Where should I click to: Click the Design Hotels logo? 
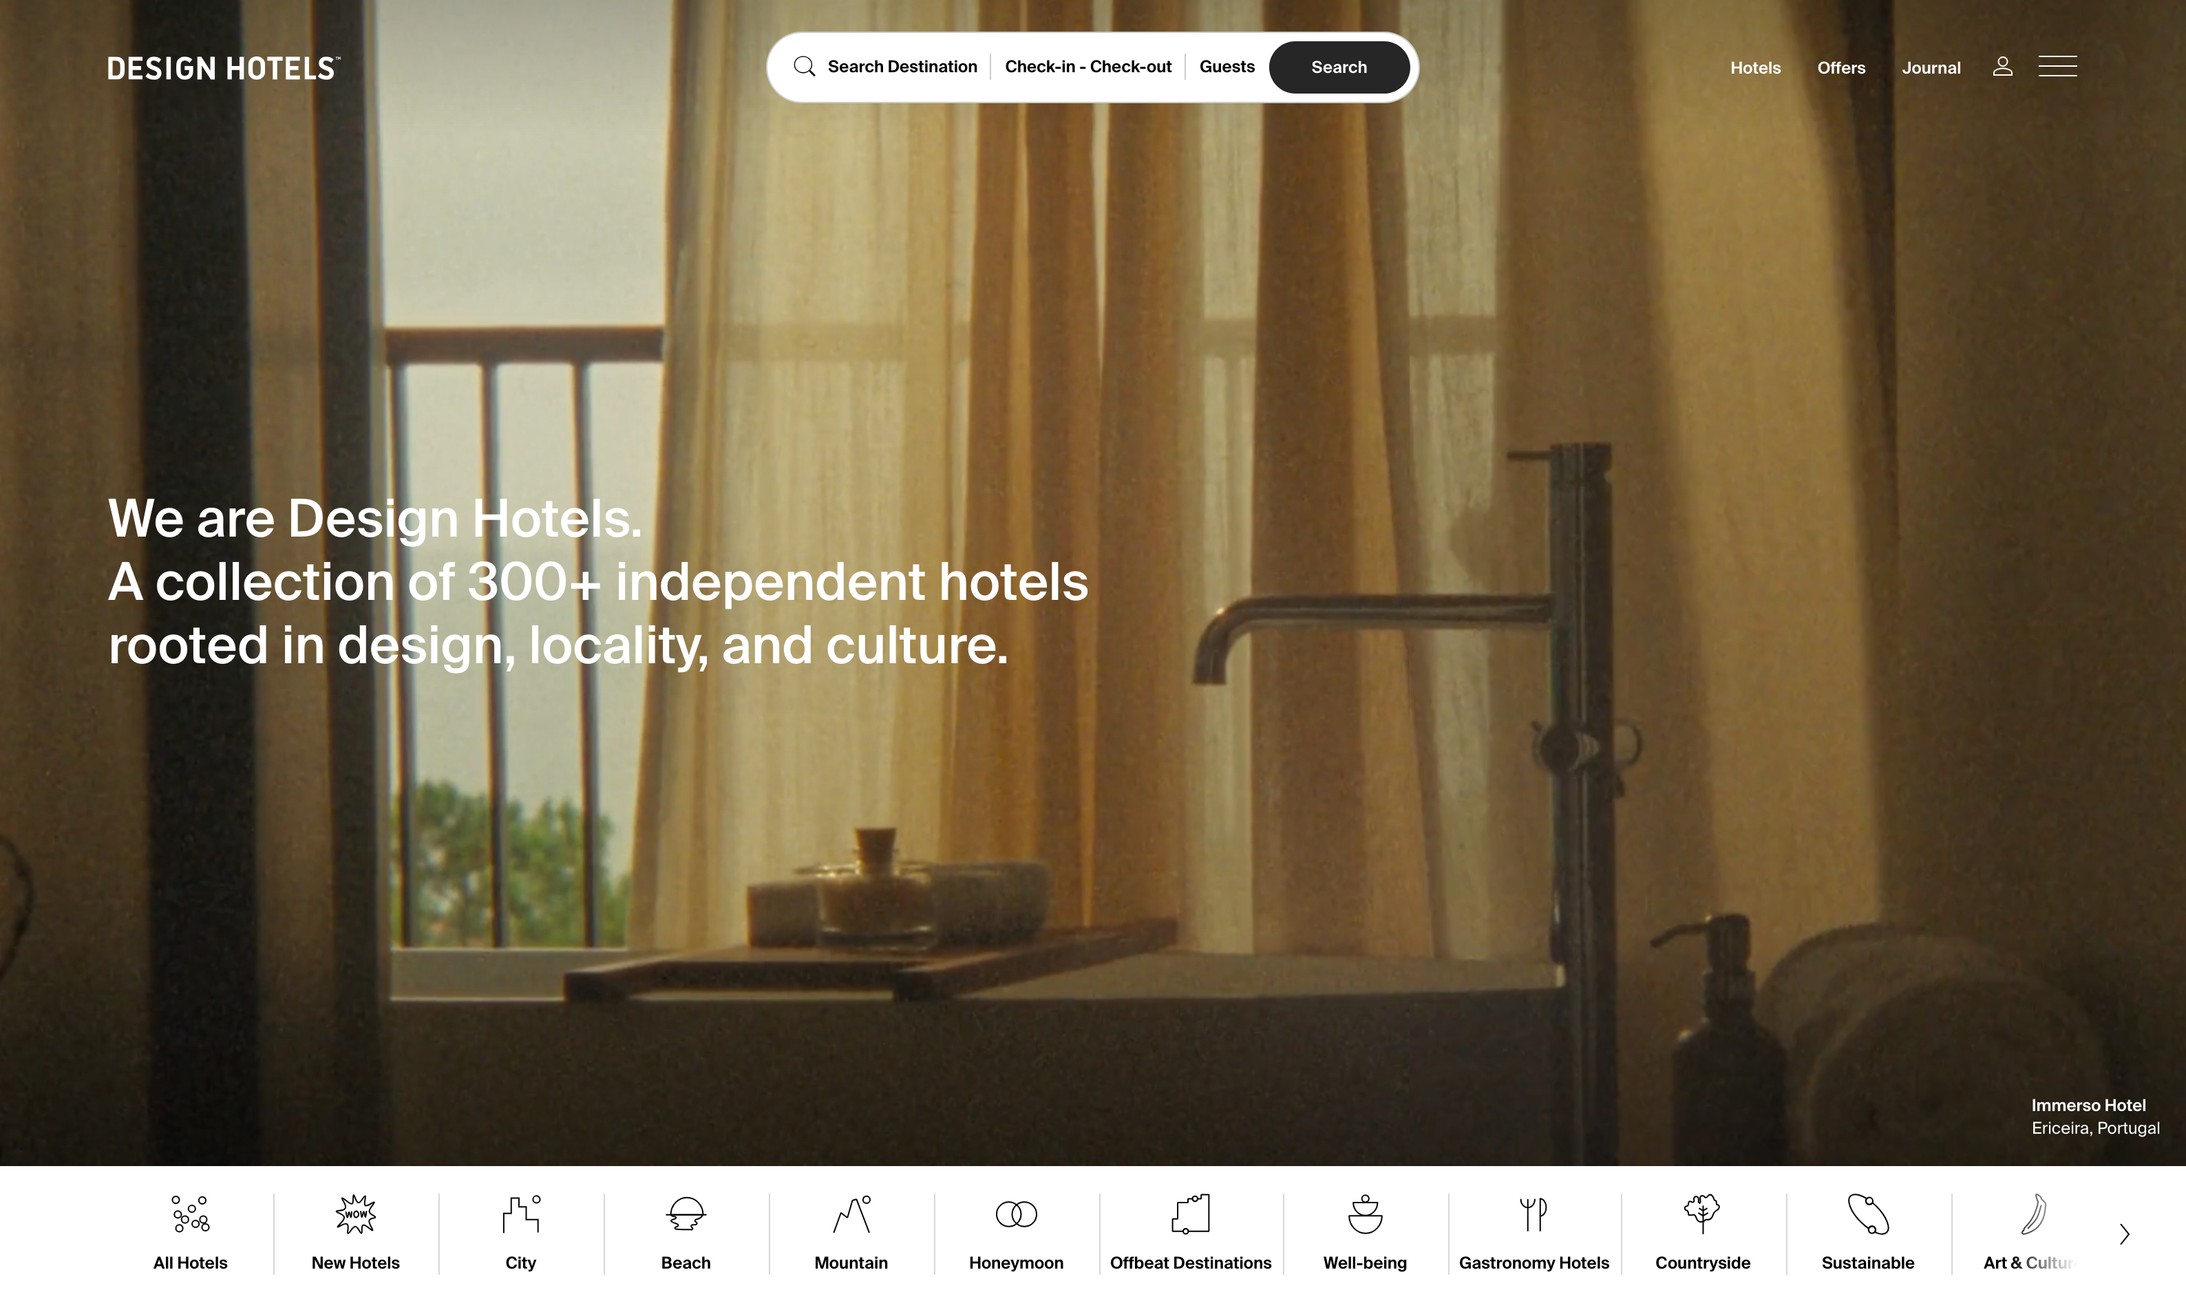click(x=224, y=69)
